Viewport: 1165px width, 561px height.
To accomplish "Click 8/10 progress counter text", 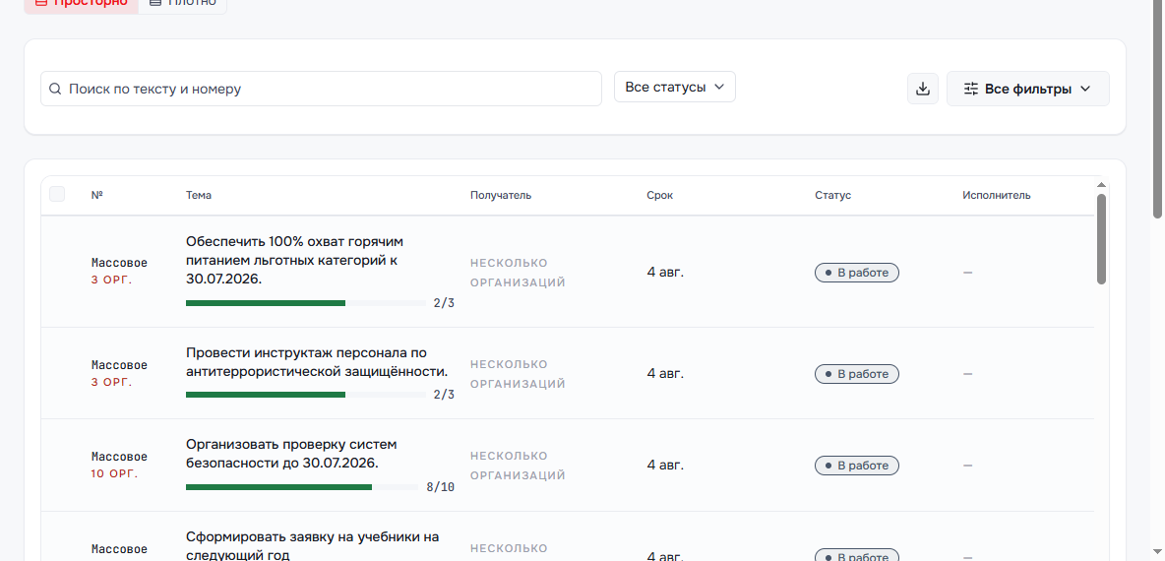I will (x=440, y=487).
